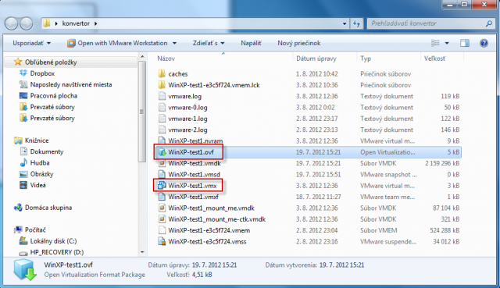
Task: Click the WinXP-test1.vmx file icon
Action: tap(162, 186)
